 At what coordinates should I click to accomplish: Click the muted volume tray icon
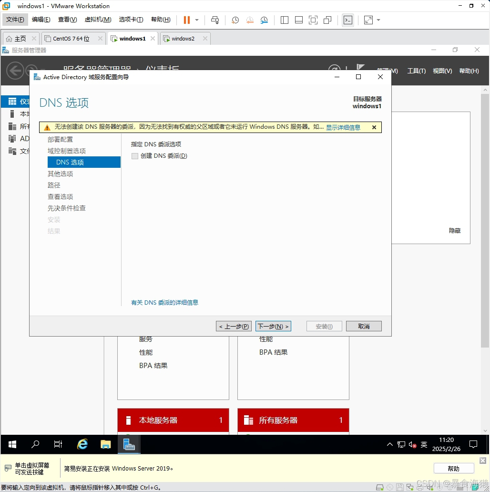tap(412, 444)
